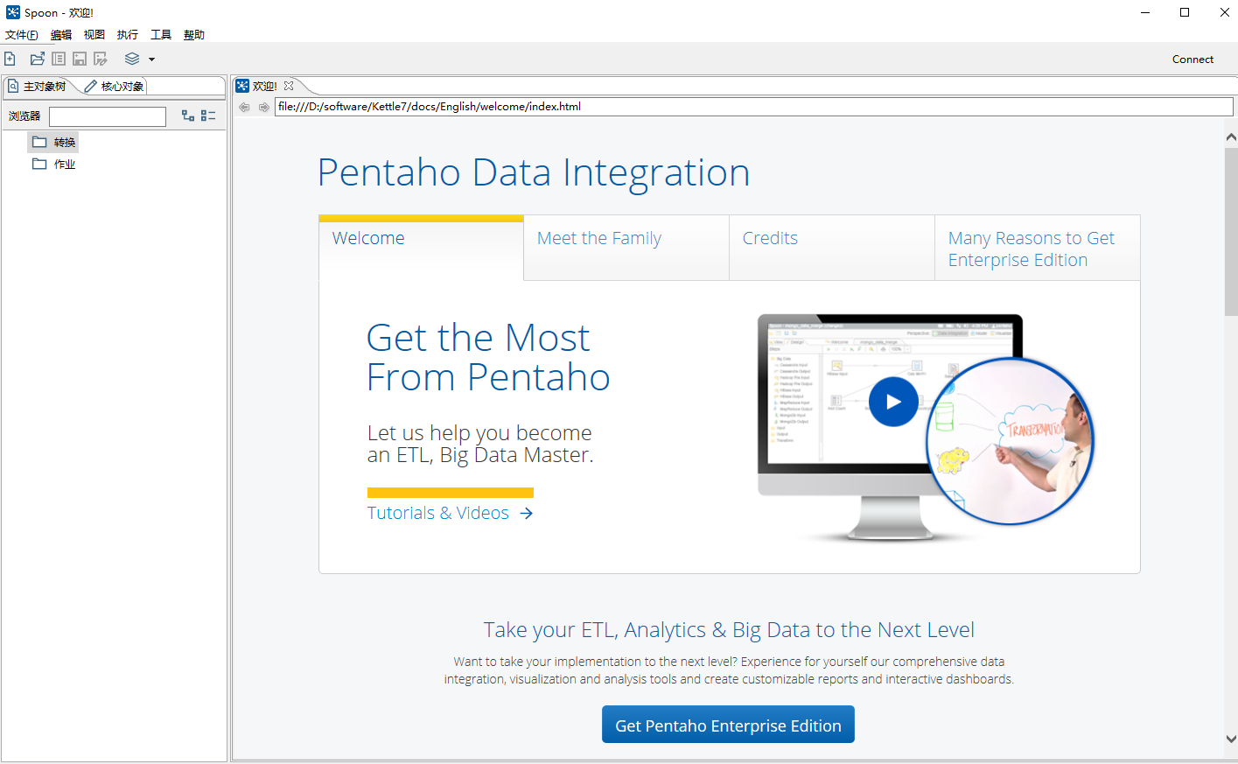
Task: Play the video with blue play button
Action: coord(893,402)
